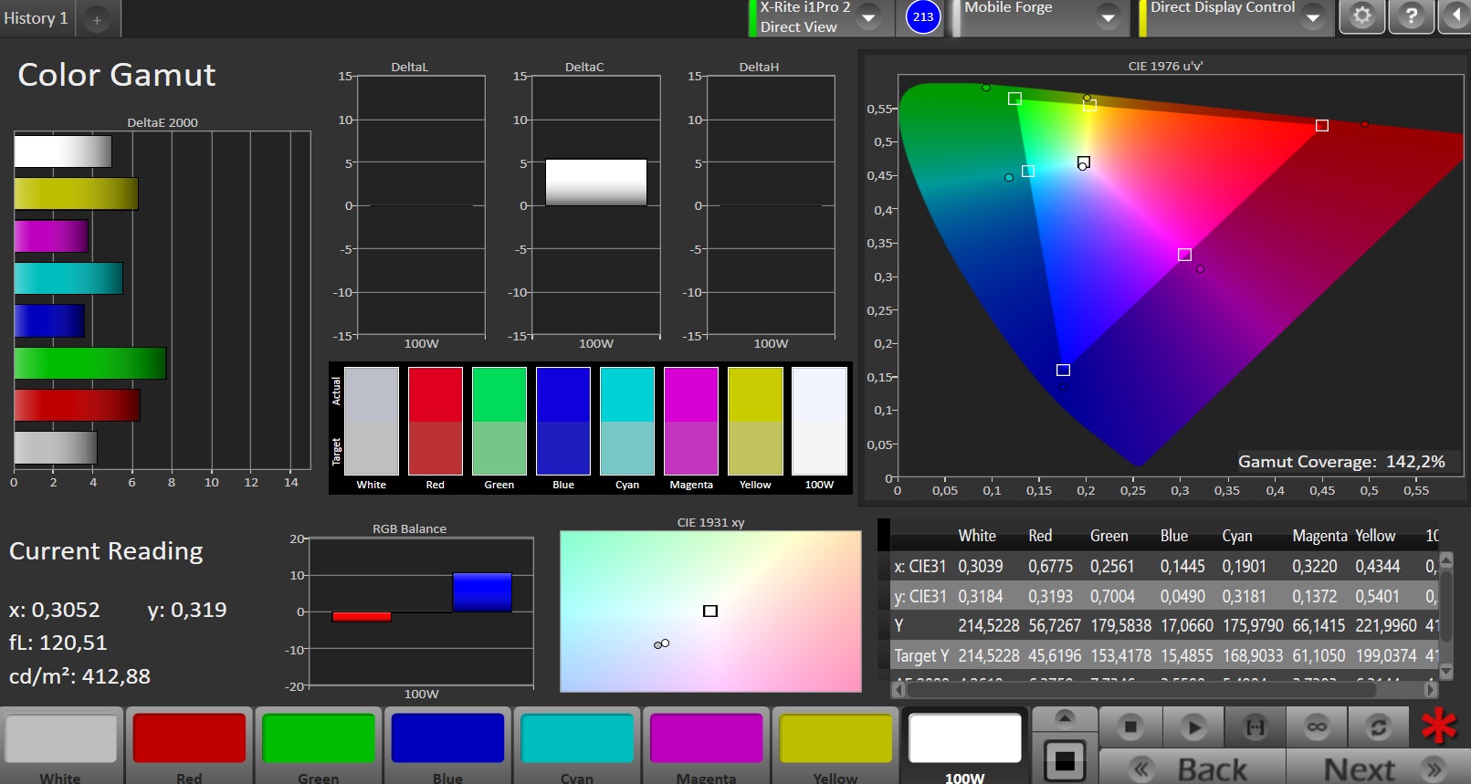Click the yellow DeltaE 2000 bar

point(77,193)
